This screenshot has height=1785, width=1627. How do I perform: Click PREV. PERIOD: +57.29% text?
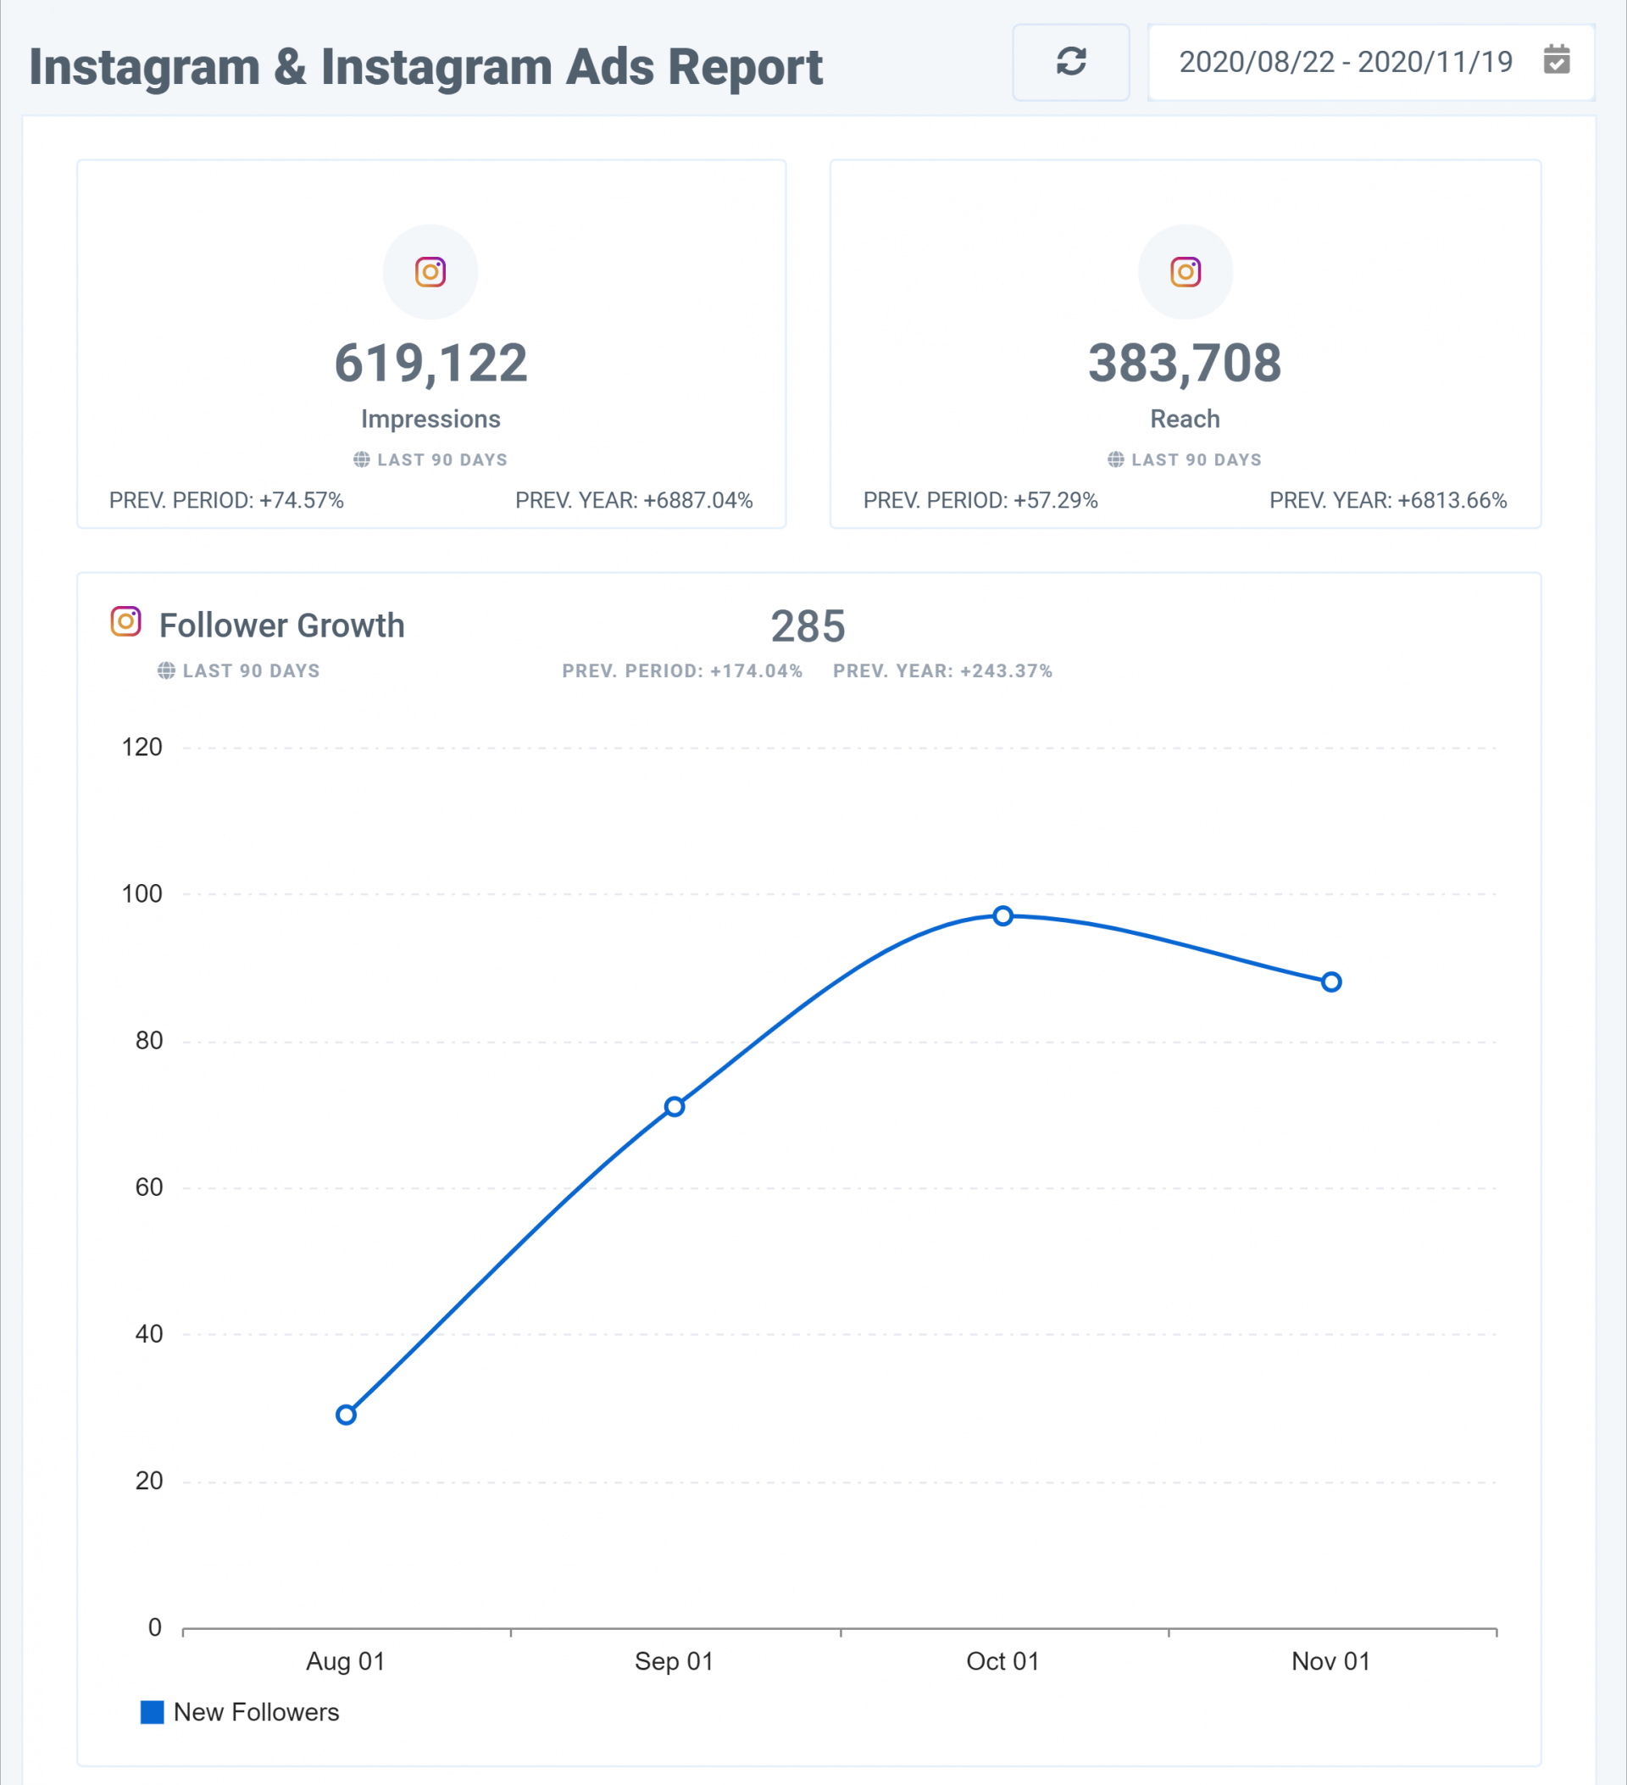tap(980, 500)
